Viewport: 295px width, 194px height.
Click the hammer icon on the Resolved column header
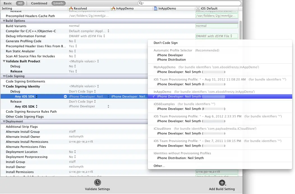[70, 8]
